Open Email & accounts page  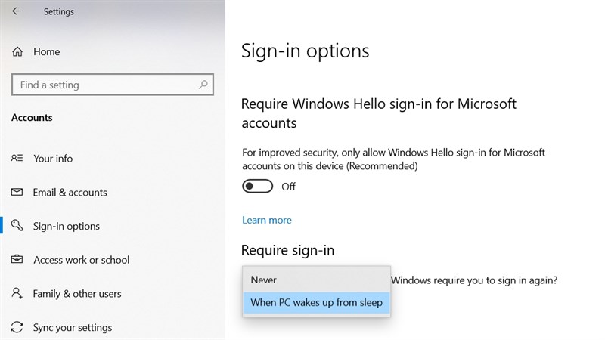tap(70, 193)
